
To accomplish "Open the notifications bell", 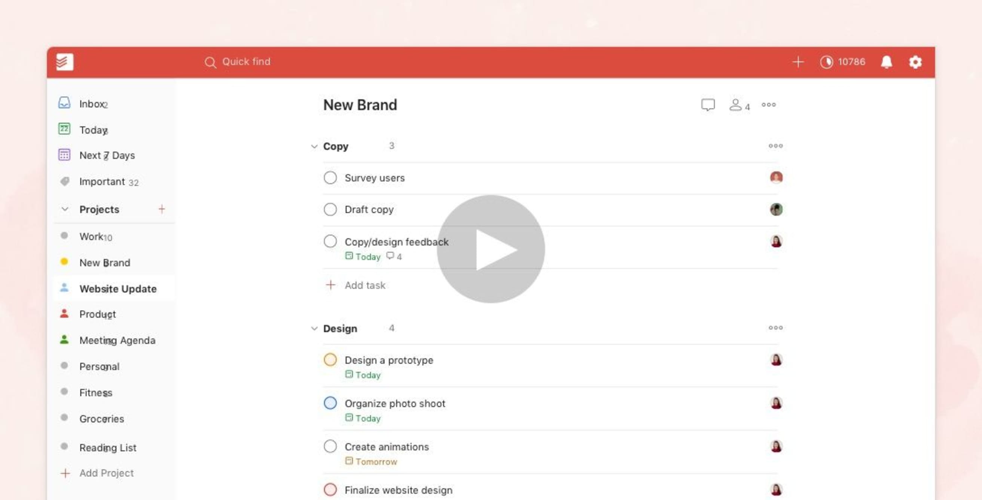I will pyautogui.click(x=886, y=62).
